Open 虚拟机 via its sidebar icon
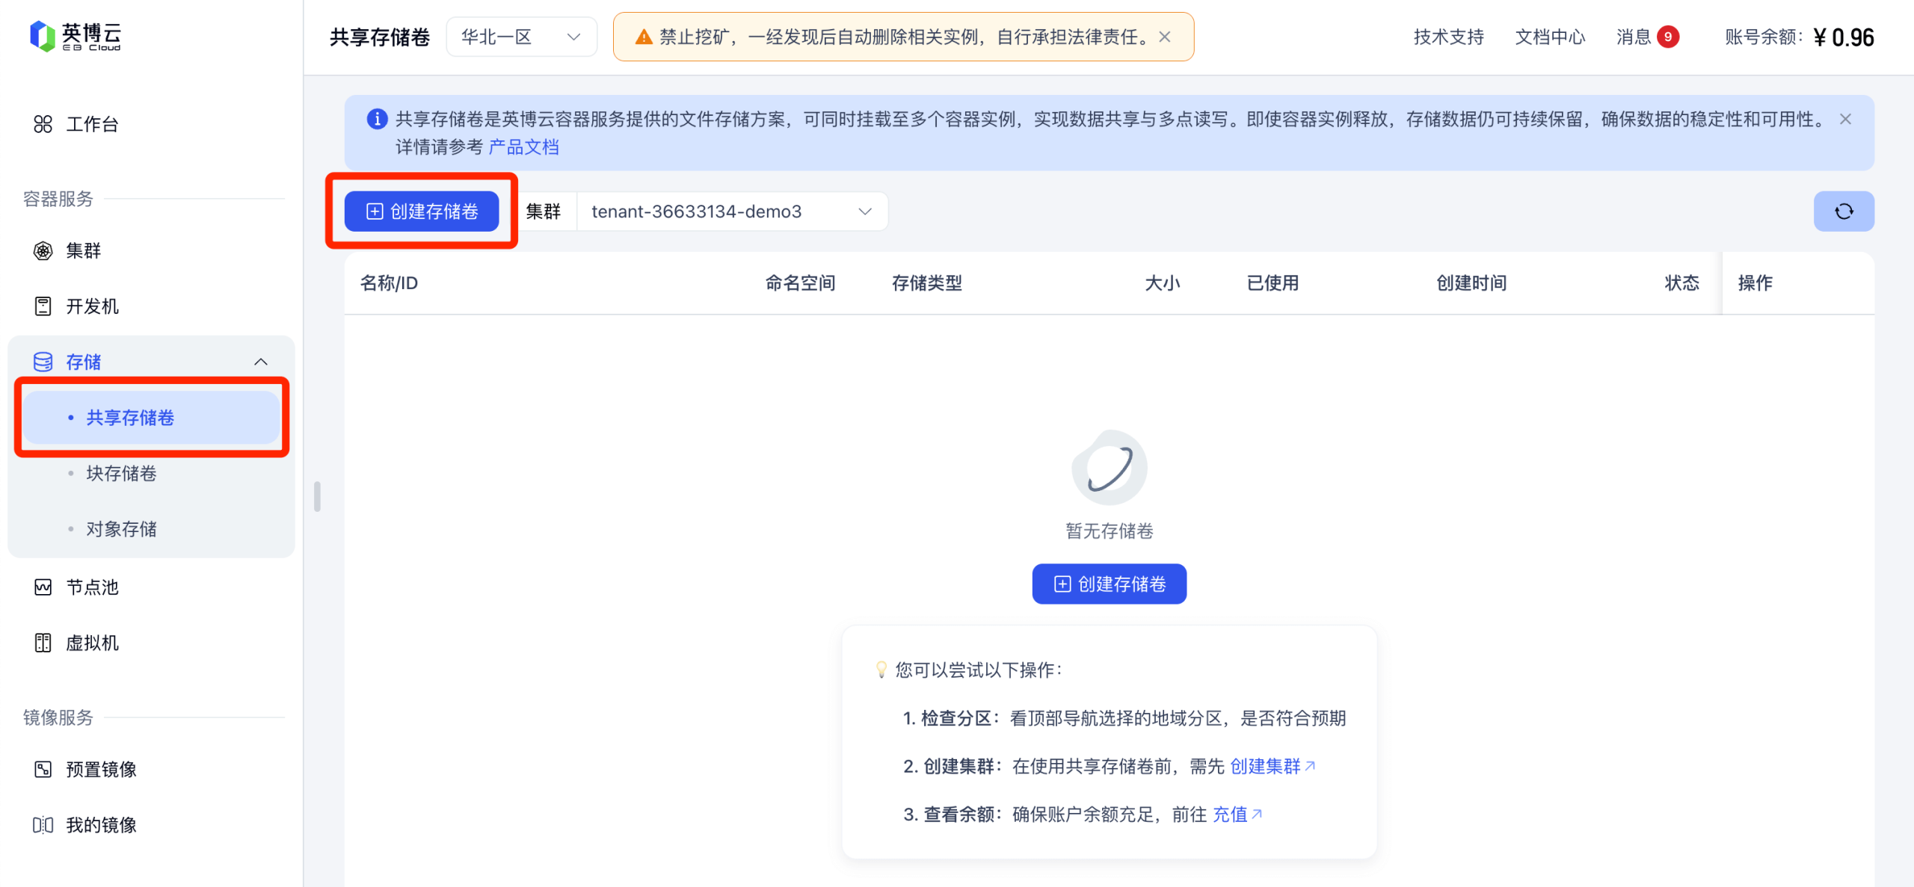Viewport: 1914px width, 887px height. pyautogui.click(x=43, y=643)
